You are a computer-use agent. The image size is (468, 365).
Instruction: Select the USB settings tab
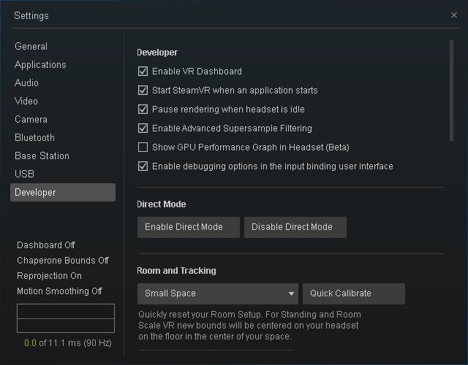click(24, 174)
